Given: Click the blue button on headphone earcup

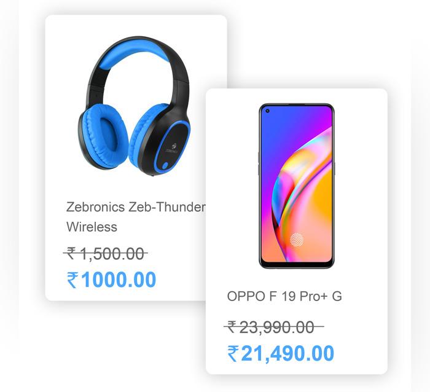Looking at the screenshot, I should (x=165, y=166).
